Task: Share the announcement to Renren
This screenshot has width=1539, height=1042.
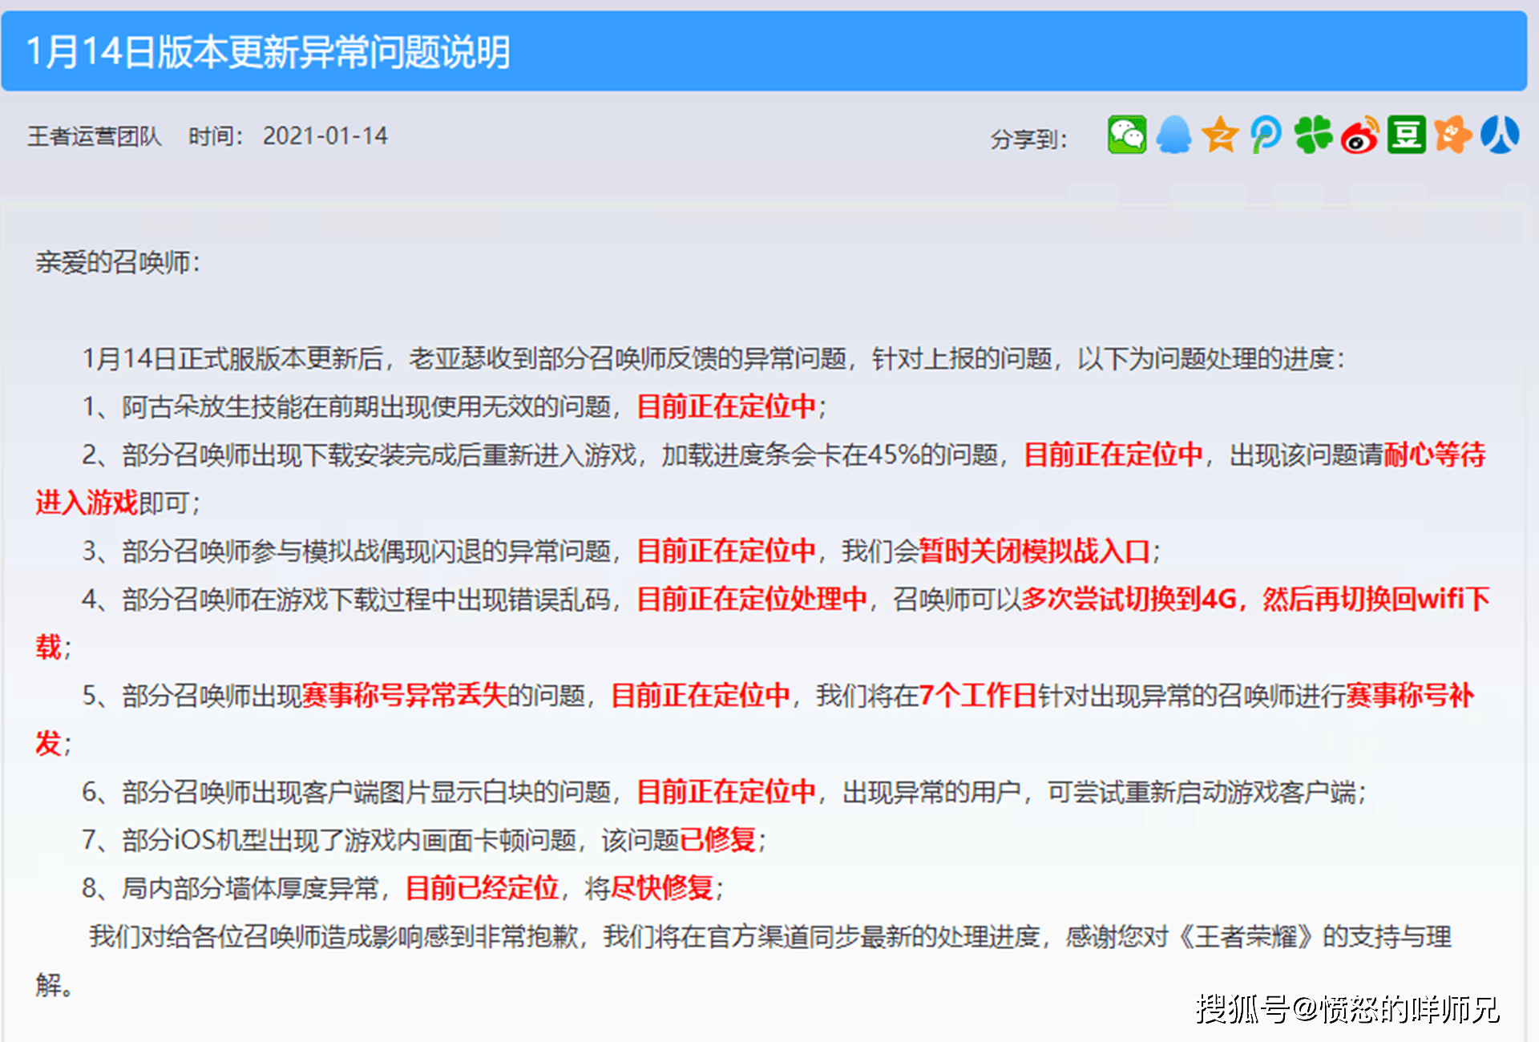Action: [1500, 135]
